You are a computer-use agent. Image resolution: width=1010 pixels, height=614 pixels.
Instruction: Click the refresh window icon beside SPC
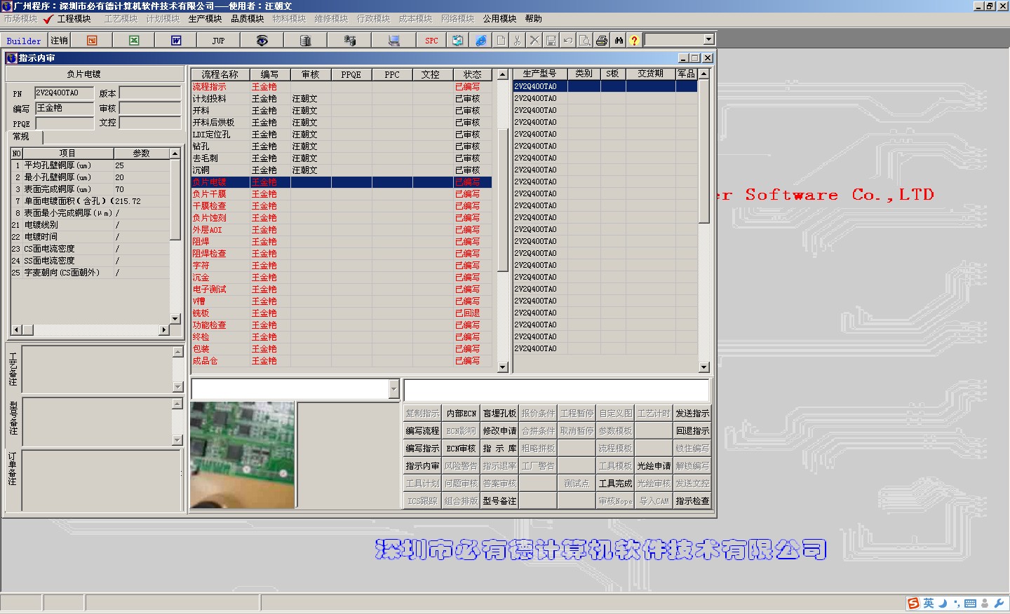(457, 41)
